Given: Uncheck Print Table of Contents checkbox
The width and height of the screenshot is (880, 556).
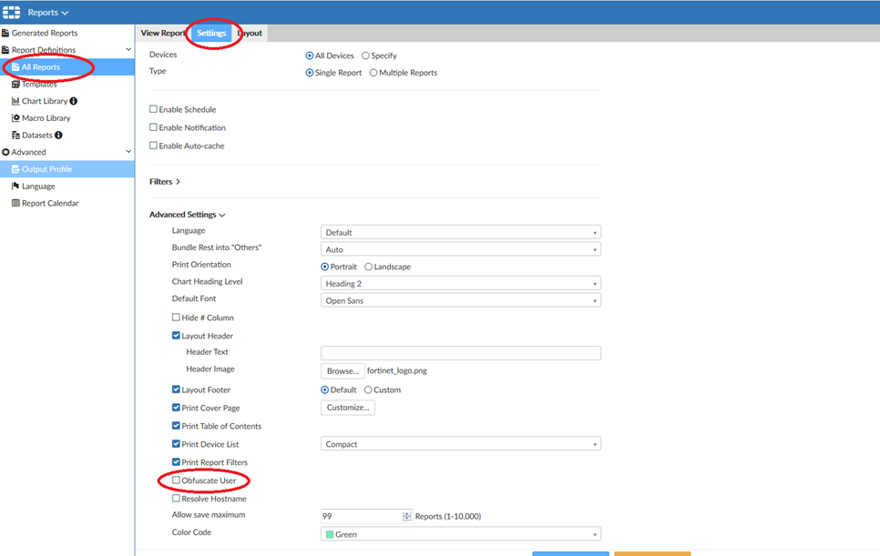Looking at the screenshot, I should pyautogui.click(x=176, y=425).
